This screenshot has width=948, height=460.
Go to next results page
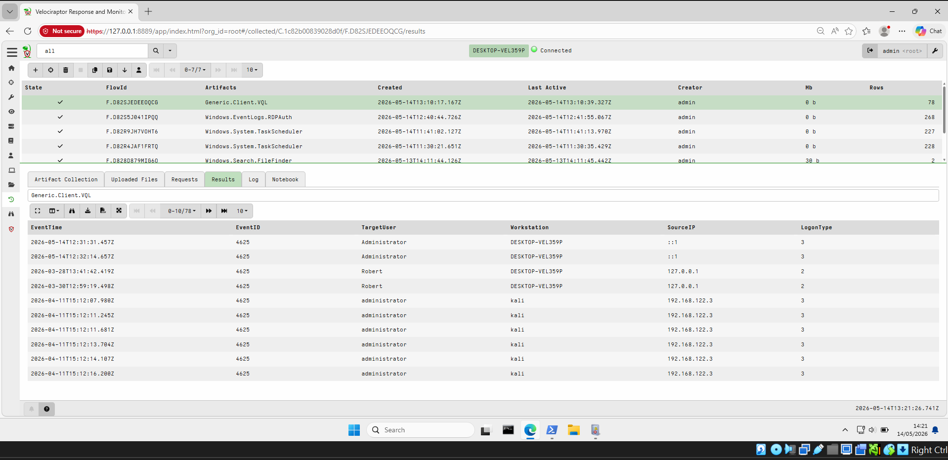[x=209, y=211]
